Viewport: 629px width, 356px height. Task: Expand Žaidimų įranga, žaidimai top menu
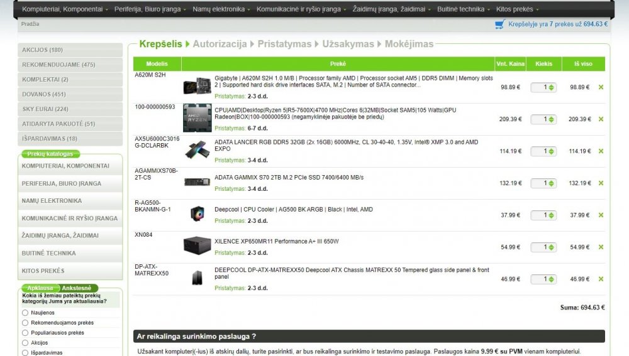(391, 9)
